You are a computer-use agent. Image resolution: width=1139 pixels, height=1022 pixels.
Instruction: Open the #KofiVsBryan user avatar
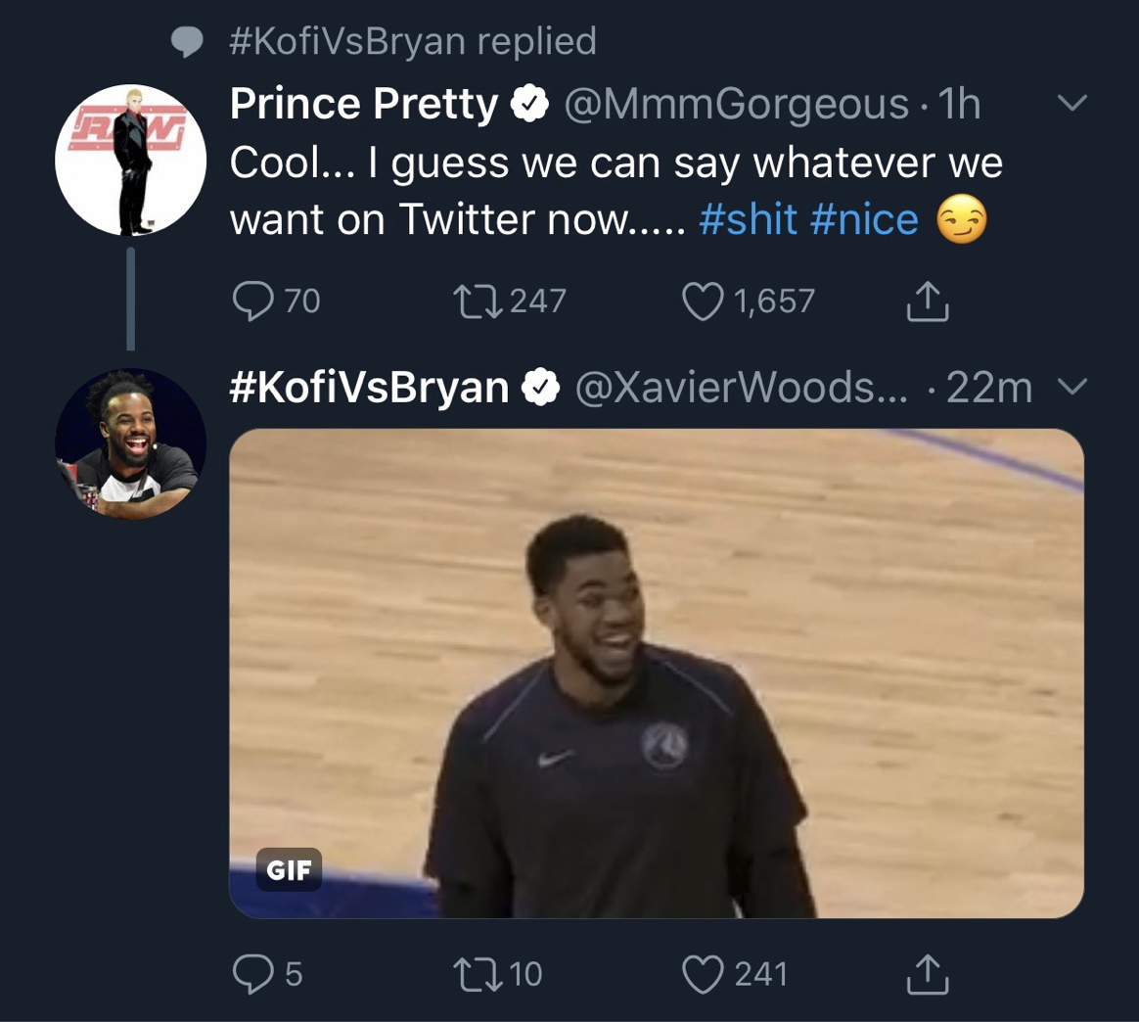(130, 443)
